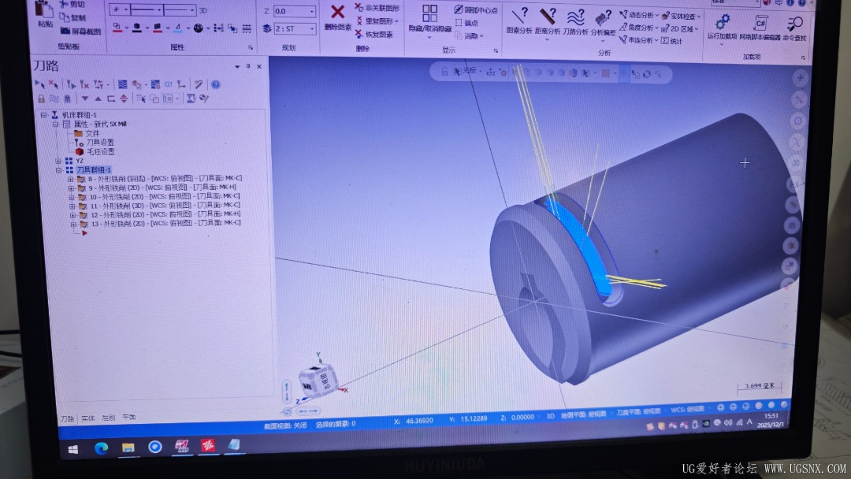Click the 圆弧中心点 toggle

[476, 9]
